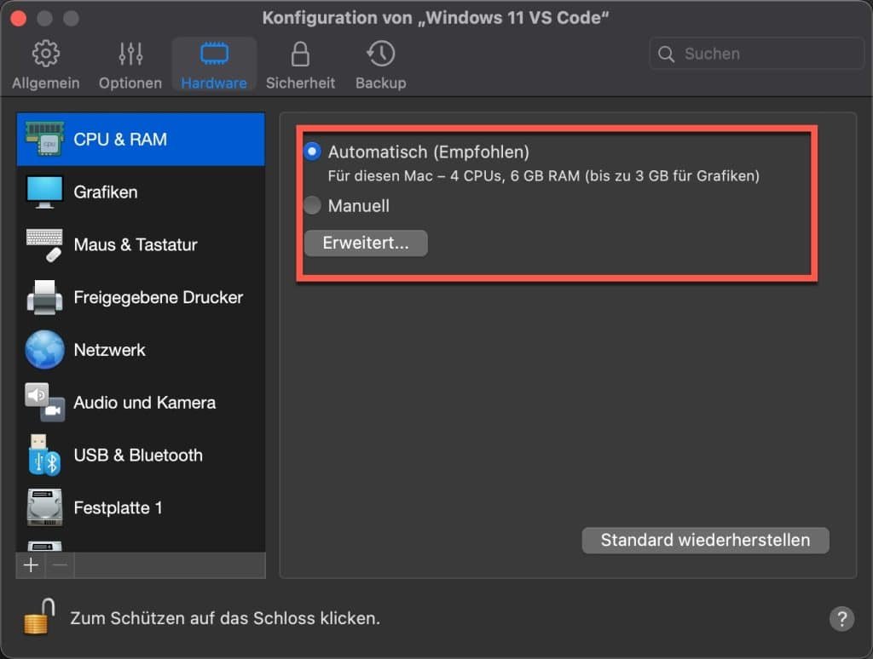The image size is (873, 659).
Task: Add new hardware with the plus button
Action: tap(31, 564)
